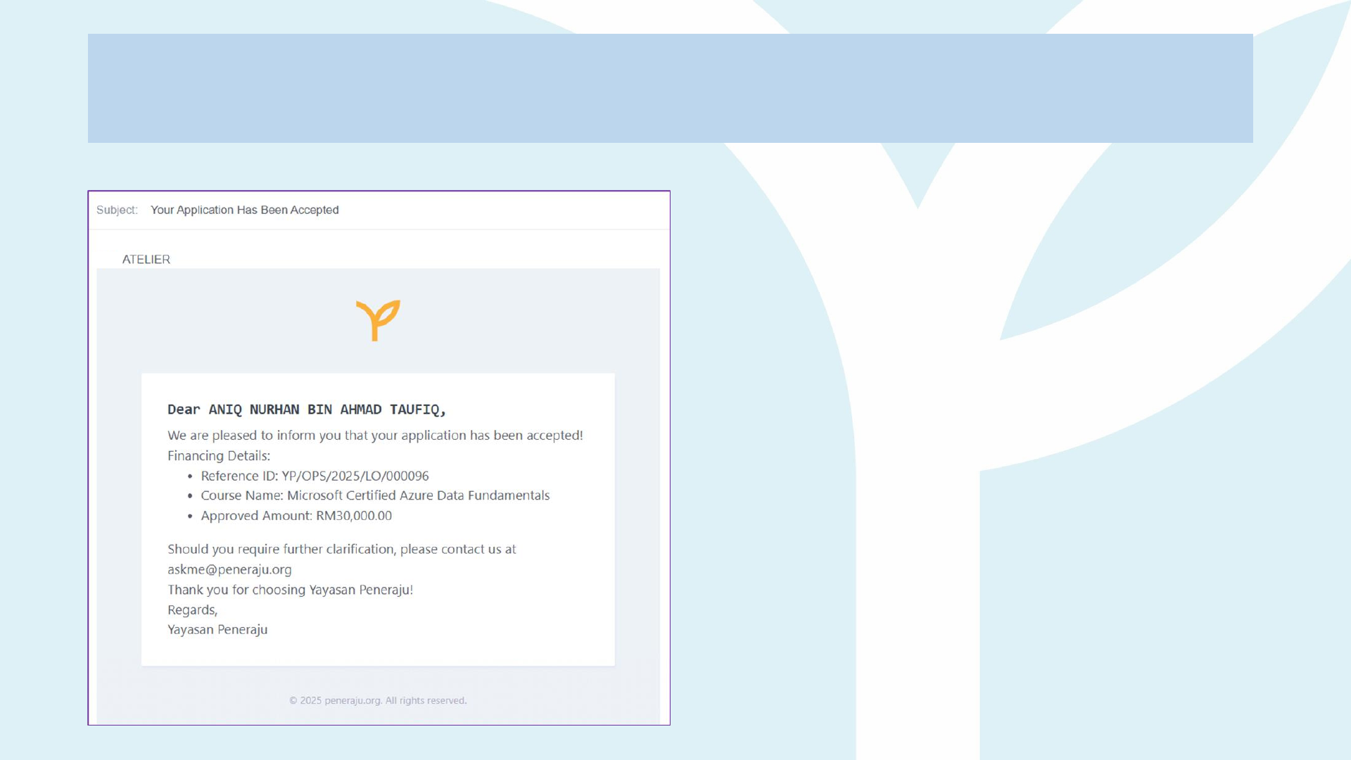The image size is (1351, 760).
Task: Click the Course Name bullet about Azure Data Fundamentals
Action: tap(375, 495)
